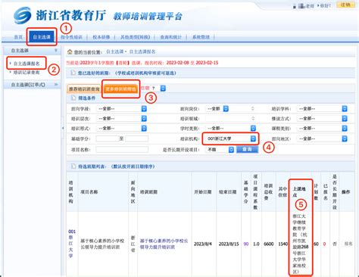The height and width of the screenshot is (277, 359).
Task: Click the 开始日期 column header
Action: pyautogui.click(x=203, y=191)
